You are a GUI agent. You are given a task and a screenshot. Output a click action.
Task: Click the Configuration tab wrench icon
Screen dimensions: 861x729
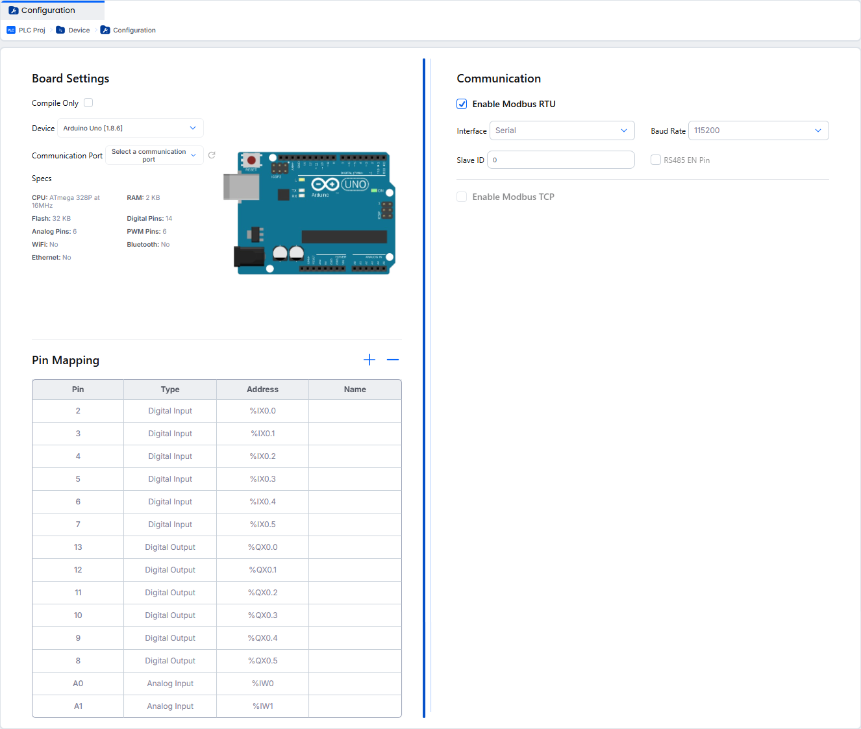click(x=13, y=10)
